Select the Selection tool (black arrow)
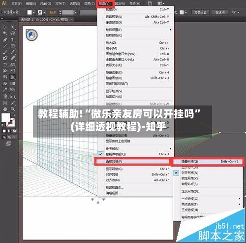The width and height of the screenshot is (246, 243). (5, 27)
